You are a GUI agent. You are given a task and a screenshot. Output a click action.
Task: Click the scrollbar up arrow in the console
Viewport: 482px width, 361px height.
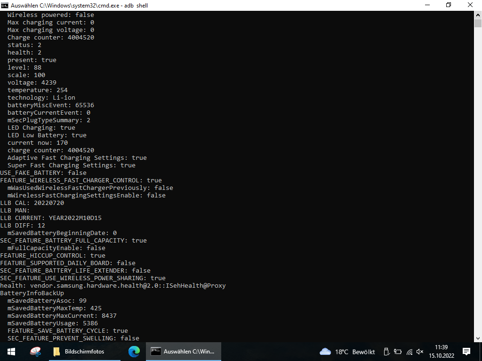coord(478,14)
